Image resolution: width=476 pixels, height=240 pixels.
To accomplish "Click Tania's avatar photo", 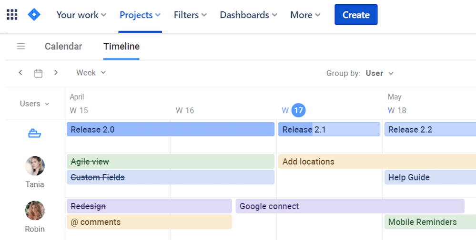I will pyautogui.click(x=35, y=166).
